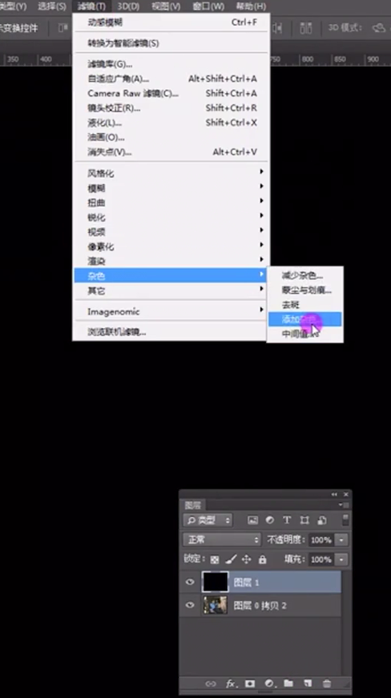Open the 类型 layer filter dropdown
Screen dimensions: 391x698
click(208, 520)
